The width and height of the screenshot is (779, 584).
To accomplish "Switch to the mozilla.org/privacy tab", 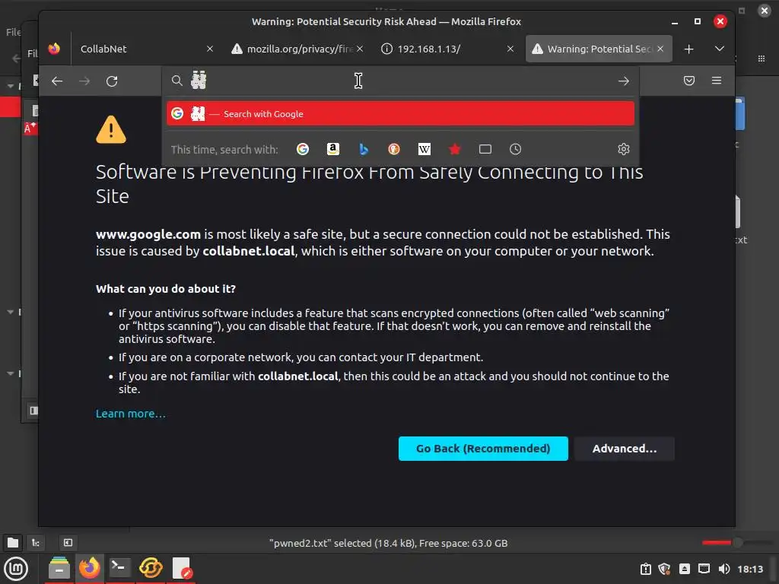I will [298, 49].
